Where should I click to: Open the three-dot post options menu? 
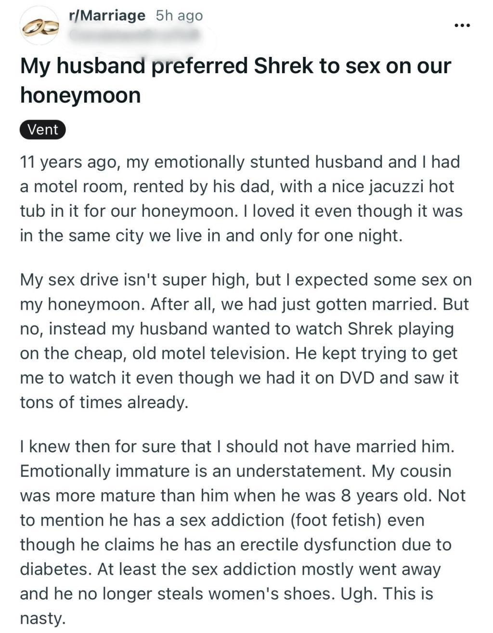pos(462,25)
